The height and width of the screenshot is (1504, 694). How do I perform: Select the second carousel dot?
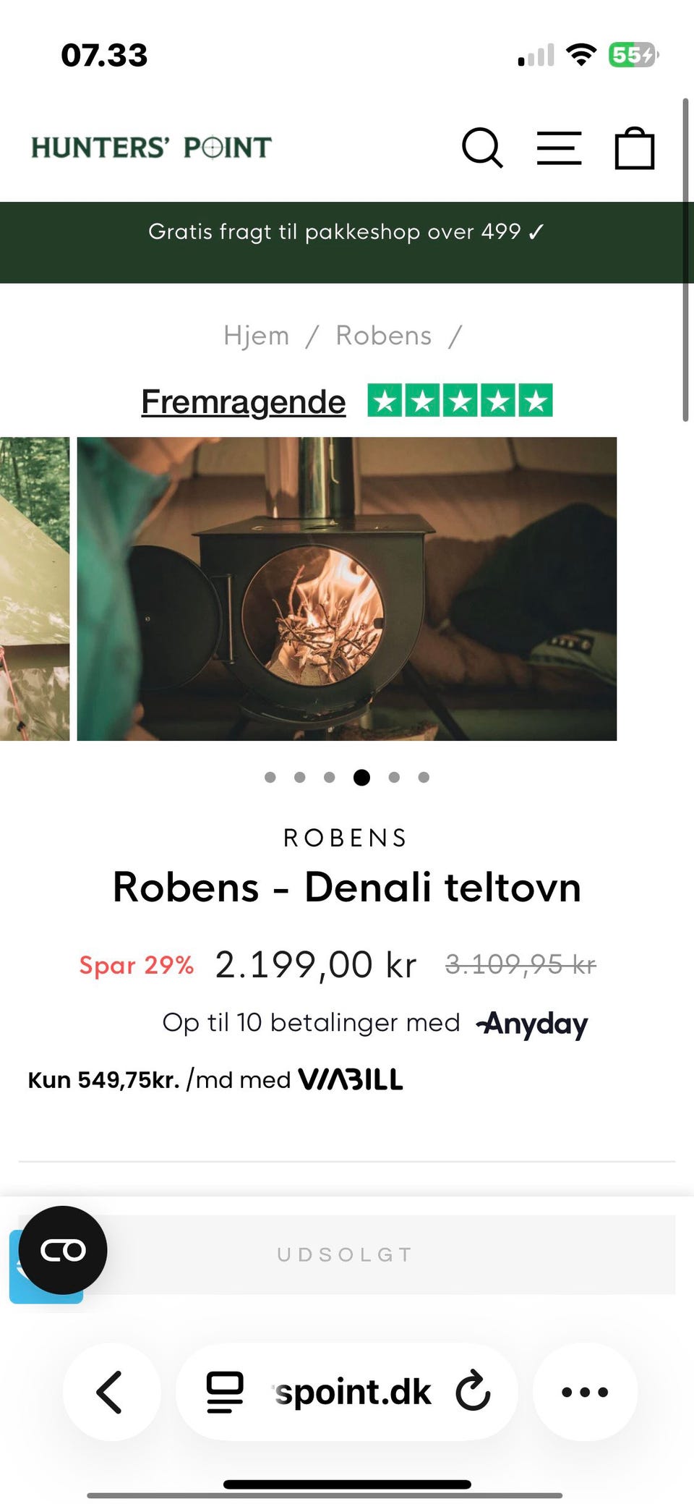(300, 778)
